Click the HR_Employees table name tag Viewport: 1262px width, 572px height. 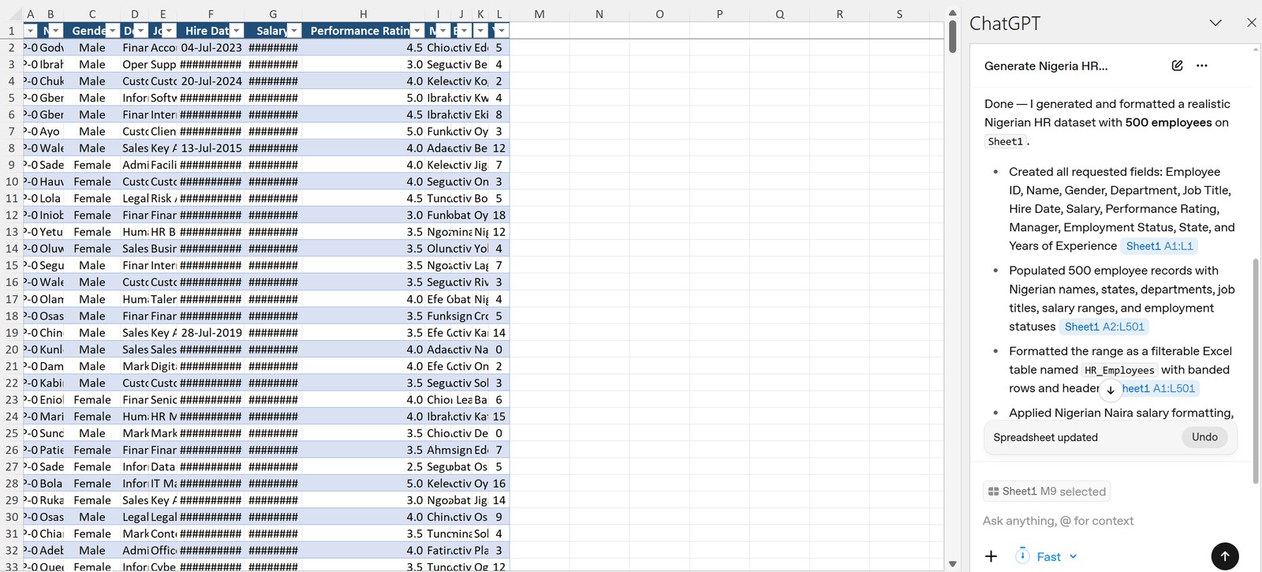coord(1119,370)
